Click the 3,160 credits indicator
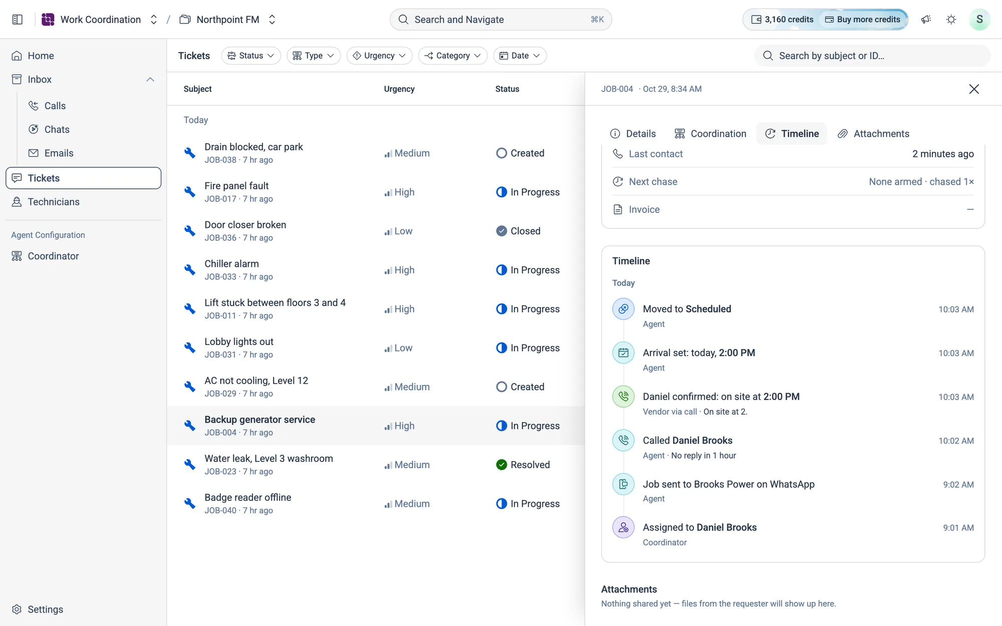 (782, 20)
